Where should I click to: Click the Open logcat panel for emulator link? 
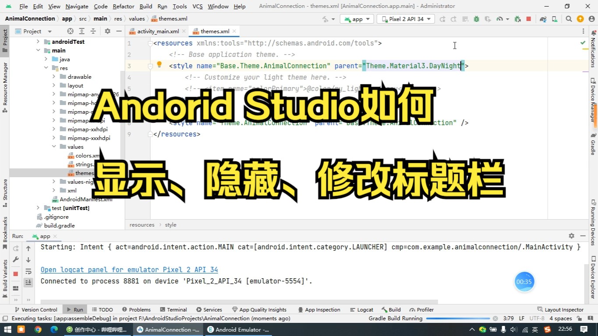pyautogui.click(x=129, y=269)
